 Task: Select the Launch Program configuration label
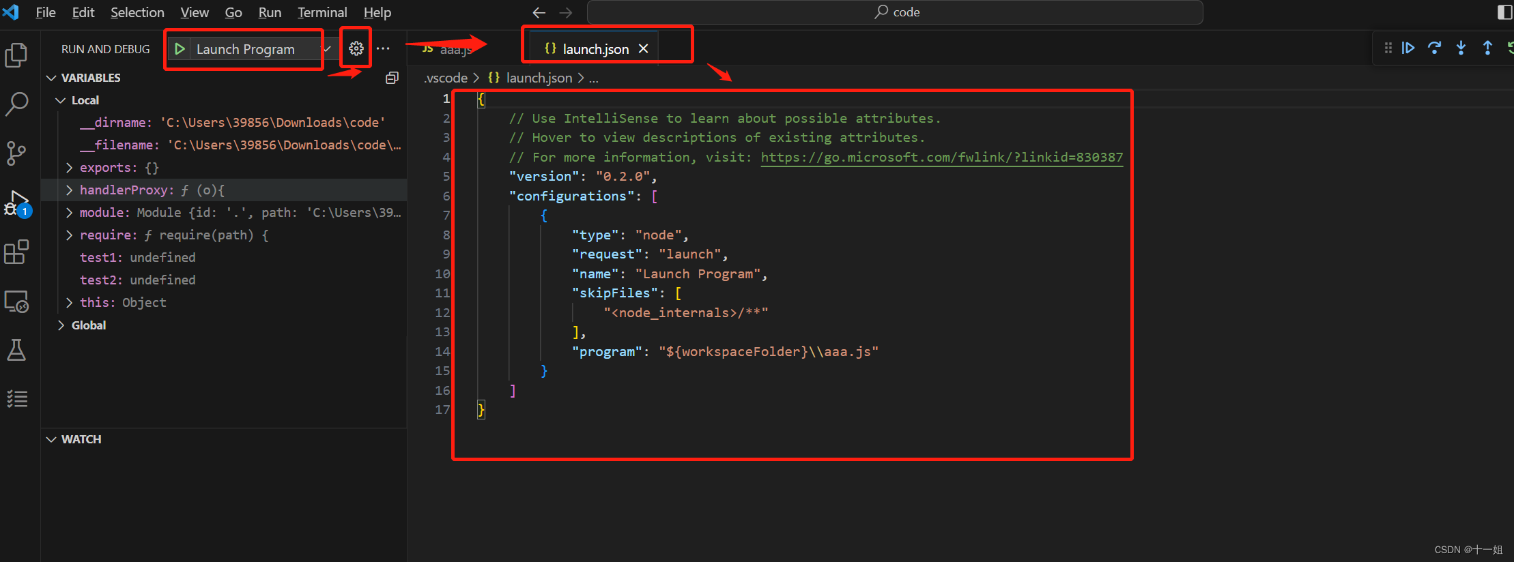(x=246, y=49)
